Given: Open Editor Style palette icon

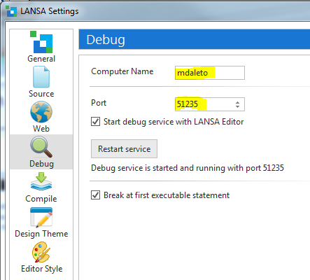Looking at the screenshot, I should point(41,252).
